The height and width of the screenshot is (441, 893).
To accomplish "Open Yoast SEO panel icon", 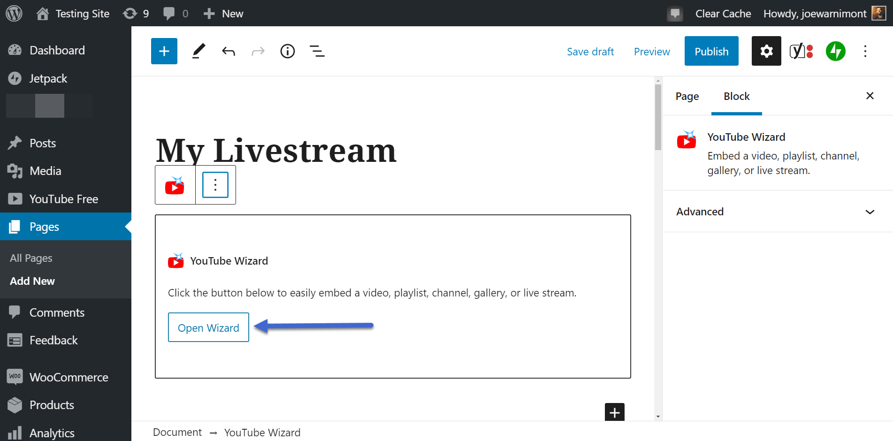I will [801, 51].
